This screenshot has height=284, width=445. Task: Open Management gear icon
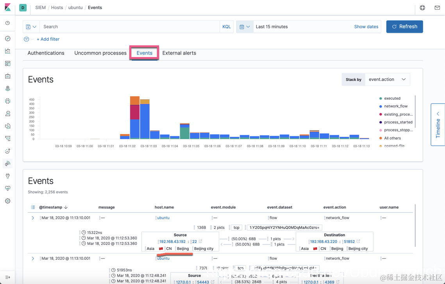pyautogui.click(x=8, y=201)
